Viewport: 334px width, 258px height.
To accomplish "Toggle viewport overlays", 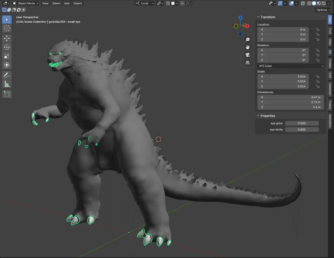I will 291,3.
